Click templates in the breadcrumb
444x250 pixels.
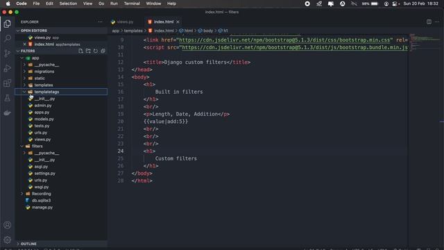tap(133, 31)
